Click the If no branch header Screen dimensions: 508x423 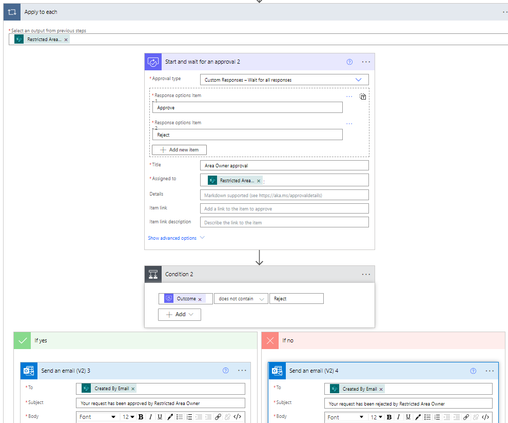(383, 340)
